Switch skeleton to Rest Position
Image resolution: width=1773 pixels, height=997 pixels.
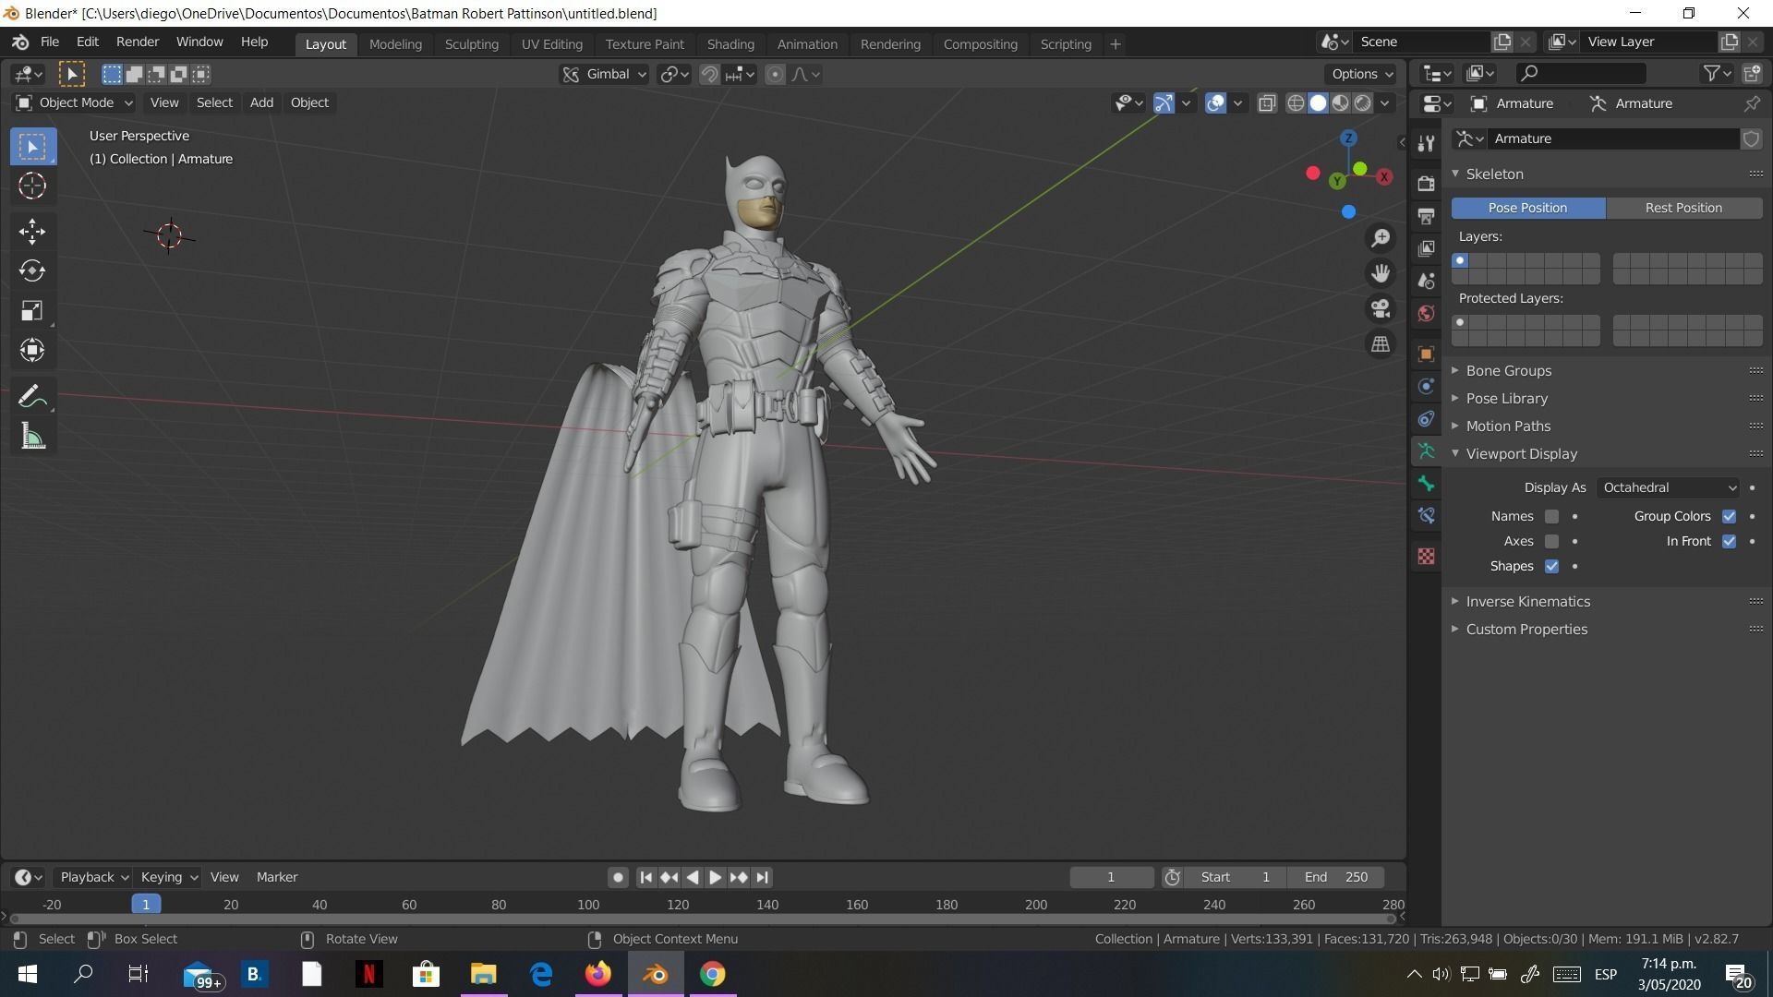coord(1683,208)
